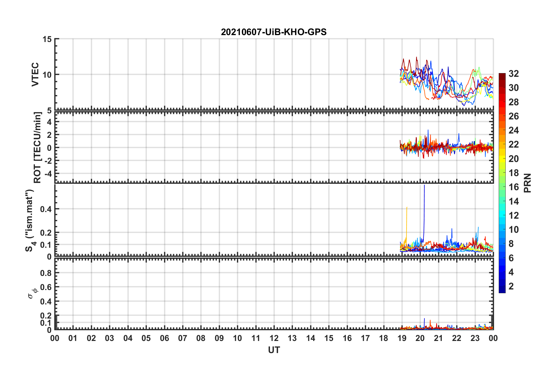The width and height of the screenshot is (548, 366).
Task: Click x-axis tick label 06
Action: click(x=164, y=338)
